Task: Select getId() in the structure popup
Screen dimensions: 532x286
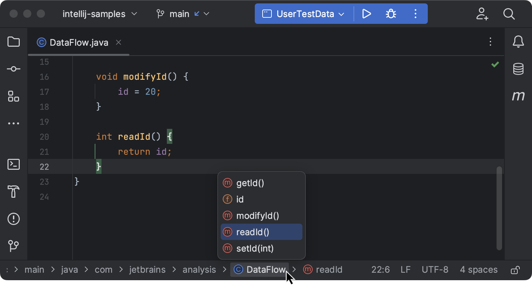Action: [x=250, y=183]
